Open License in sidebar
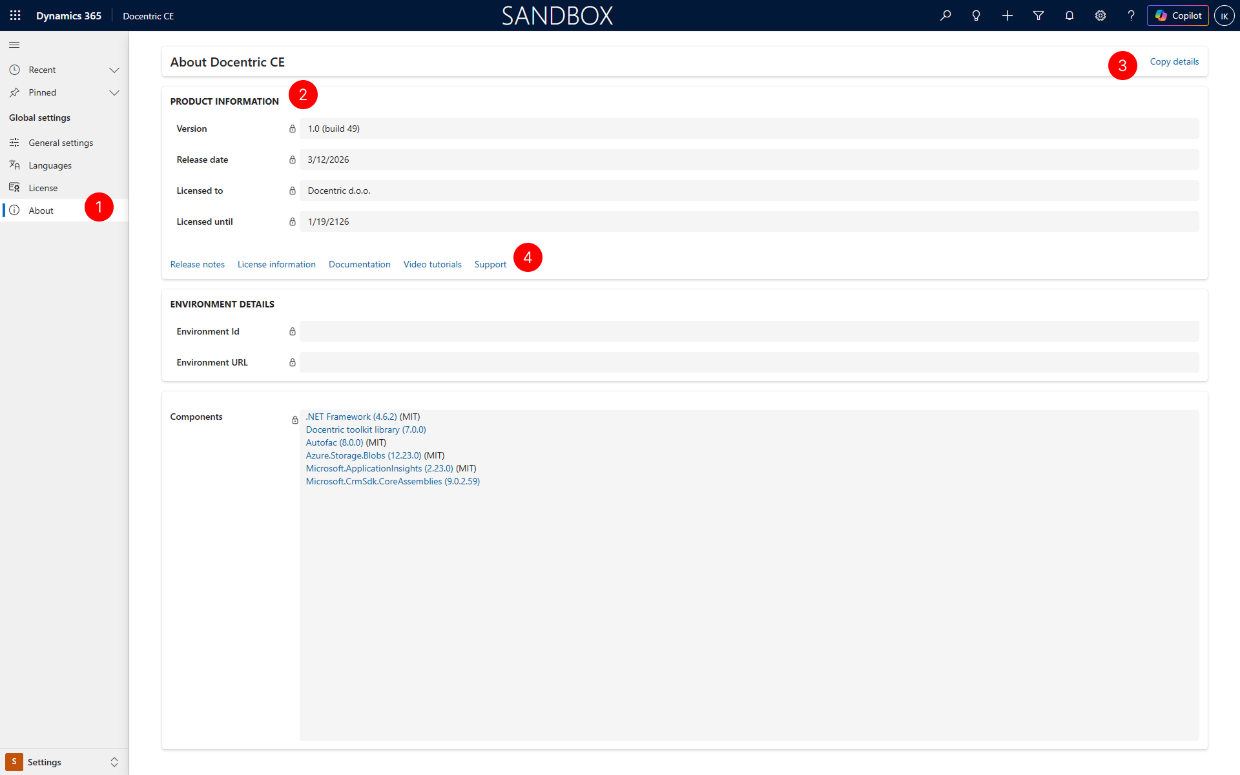This screenshot has width=1240, height=775. click(x=65, y=188)
